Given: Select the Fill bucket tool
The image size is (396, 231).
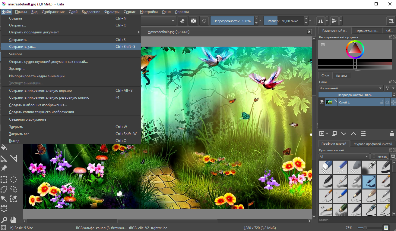Looking at the screenshot, I should [4, 147].
